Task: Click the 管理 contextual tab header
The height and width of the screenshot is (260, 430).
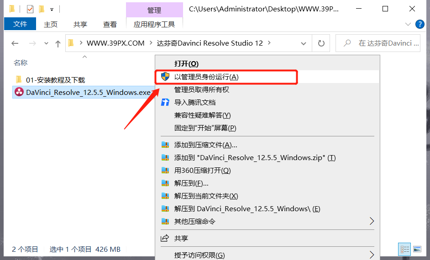Action: click(154, 10)
